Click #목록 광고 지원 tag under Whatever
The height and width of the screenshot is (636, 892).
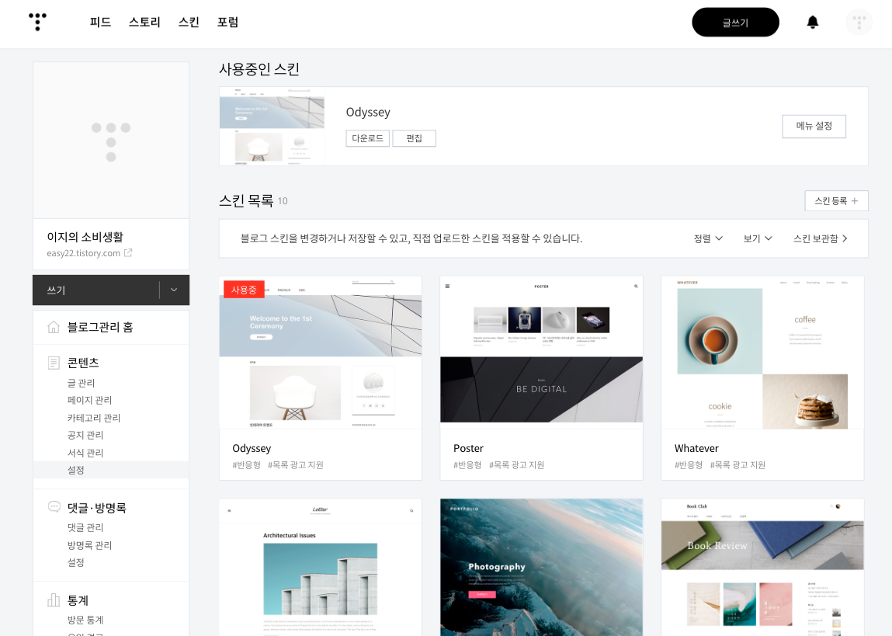click(x=738, y=464)
